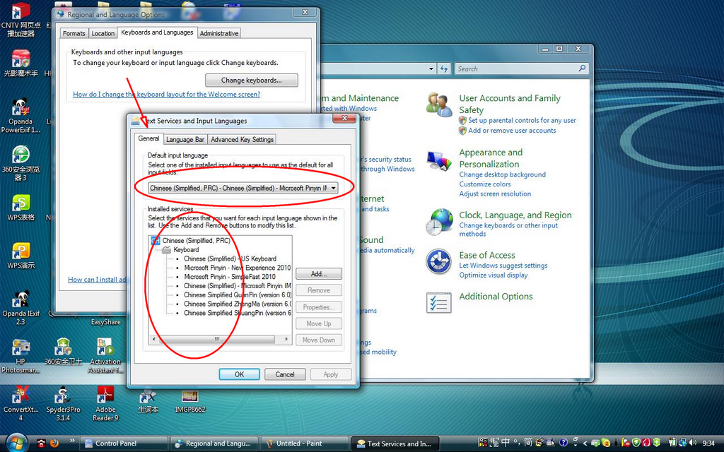Open the ConvertXtoDVD 4 desktop icon
724x452 pixels.
coord(21,403)
